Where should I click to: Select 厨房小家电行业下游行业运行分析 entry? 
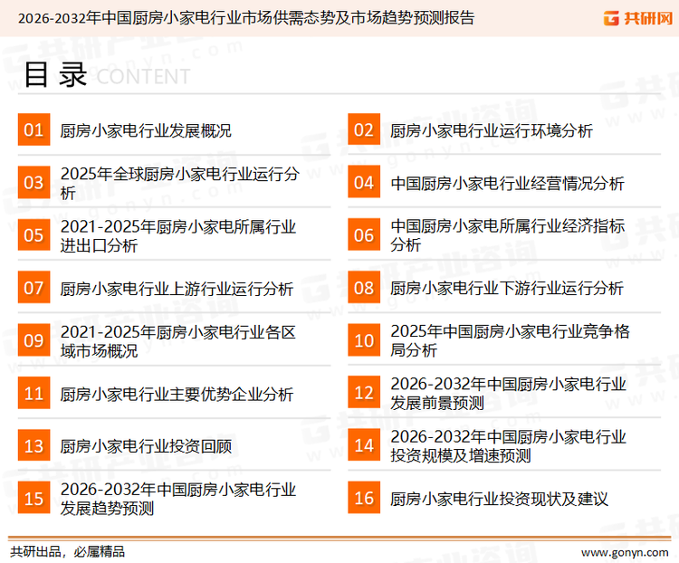[x=507, y=288]
